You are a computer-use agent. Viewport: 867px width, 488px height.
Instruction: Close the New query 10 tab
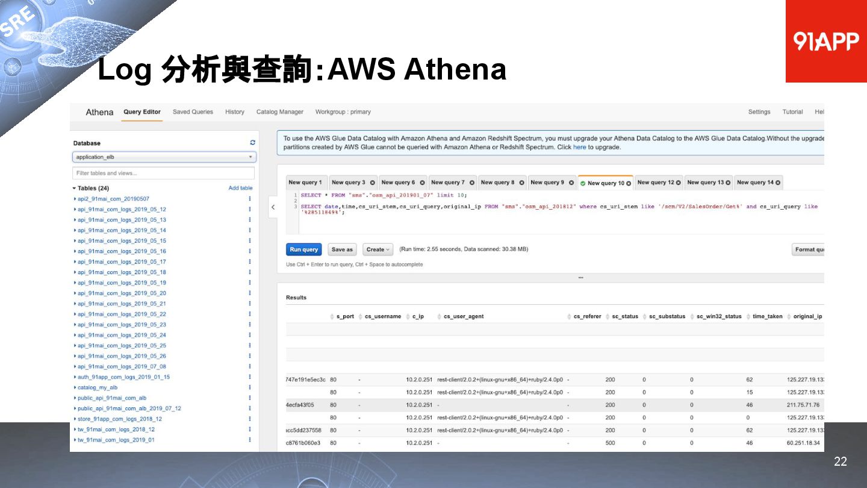pos(629,183)
